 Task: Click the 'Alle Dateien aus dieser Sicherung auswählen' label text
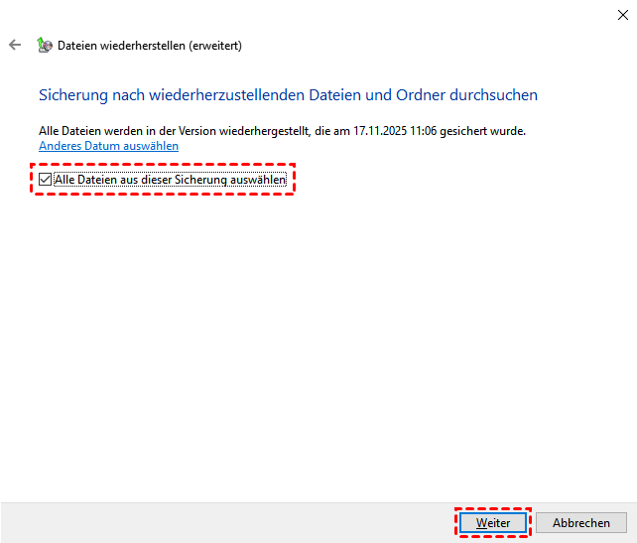(x=170, y=180)
